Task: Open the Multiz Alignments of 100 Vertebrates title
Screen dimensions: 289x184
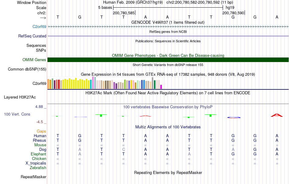Action: click(168, 127)
